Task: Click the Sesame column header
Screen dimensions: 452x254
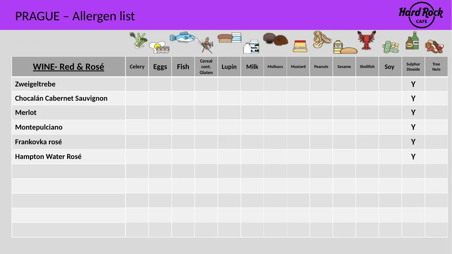Action: (344, 67)
